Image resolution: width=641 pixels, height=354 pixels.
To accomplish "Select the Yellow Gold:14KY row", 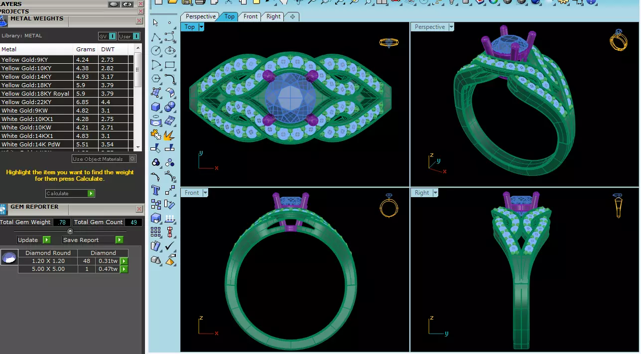I will (67, 77).
